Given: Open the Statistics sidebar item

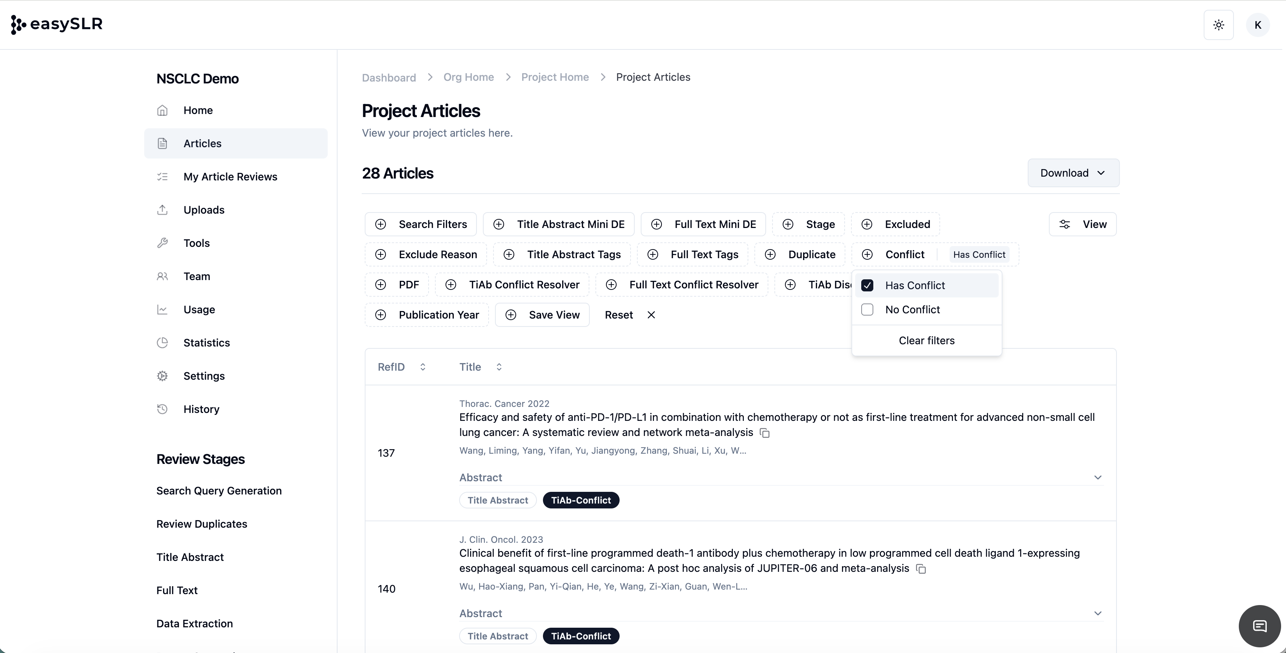Looking at the screenshot, I should 206,343.
